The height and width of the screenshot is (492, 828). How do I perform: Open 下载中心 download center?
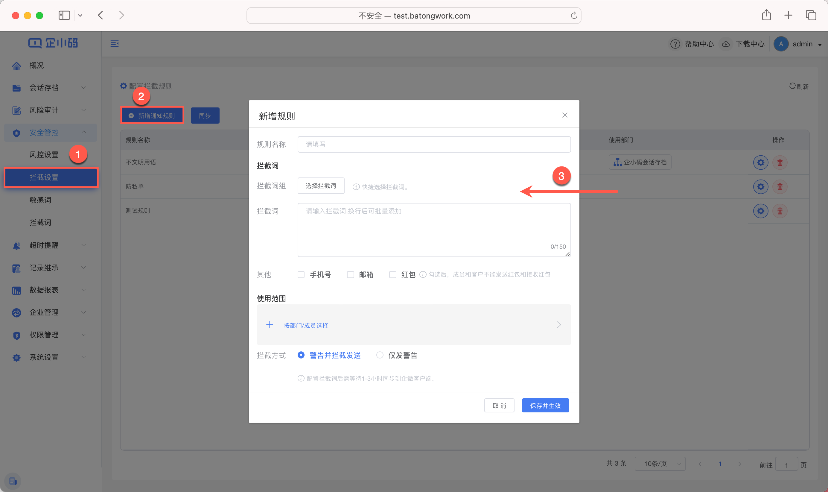tap(743, 44)
